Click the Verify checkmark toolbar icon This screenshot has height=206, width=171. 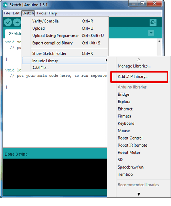click(x=8, y=23)
